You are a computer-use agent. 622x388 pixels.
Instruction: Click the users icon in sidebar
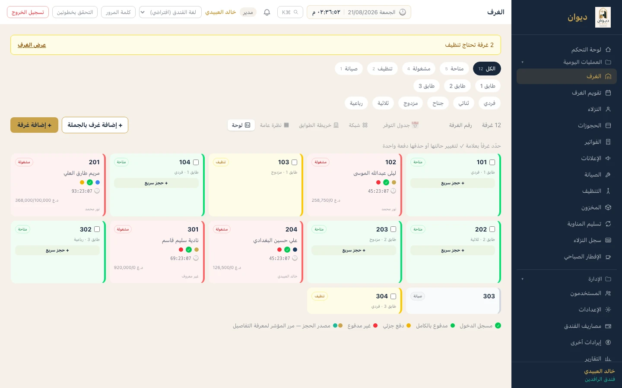[608, 293]
